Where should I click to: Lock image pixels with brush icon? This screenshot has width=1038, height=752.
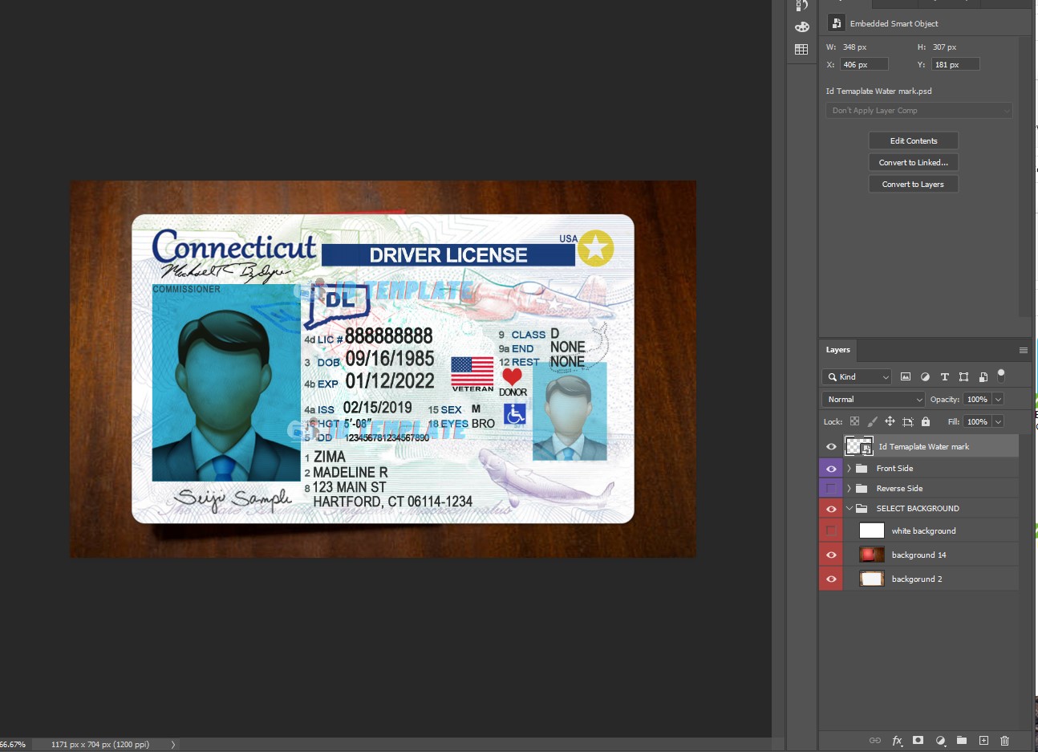pos(872,421)
